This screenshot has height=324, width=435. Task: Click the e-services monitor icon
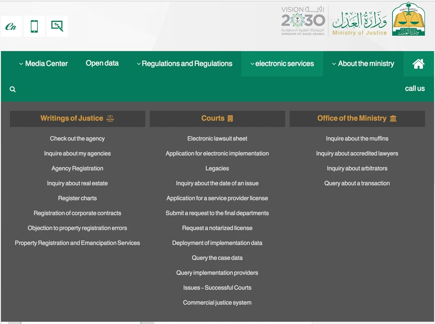click(57, 27)
